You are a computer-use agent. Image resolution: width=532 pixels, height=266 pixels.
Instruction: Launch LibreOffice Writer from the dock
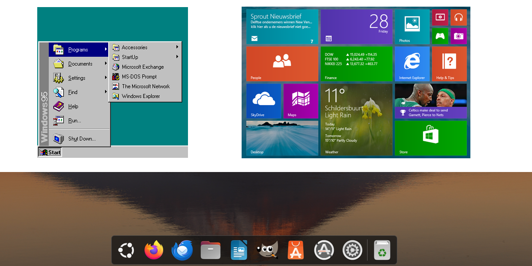coord(239,250)
